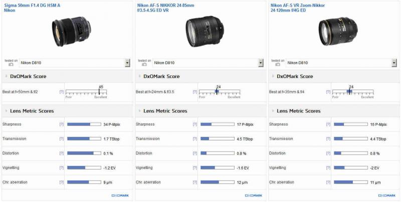Click help icon beside 24-120mm best-at score
The width and height of the screenshot is (401, 202).
tap(328, 92)
